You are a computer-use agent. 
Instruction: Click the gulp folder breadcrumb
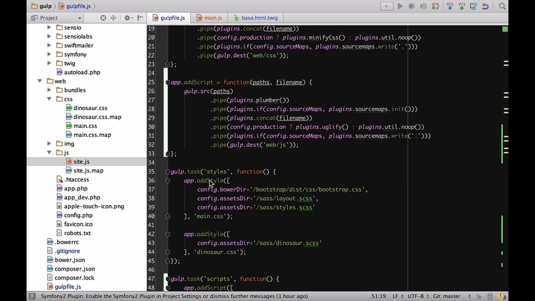pos(42,6)
